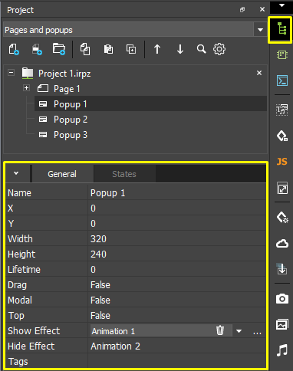Viewport: 293px width, 371px height.
Task: Select Project 1.irpz root item
Action: tap(64, 74)
